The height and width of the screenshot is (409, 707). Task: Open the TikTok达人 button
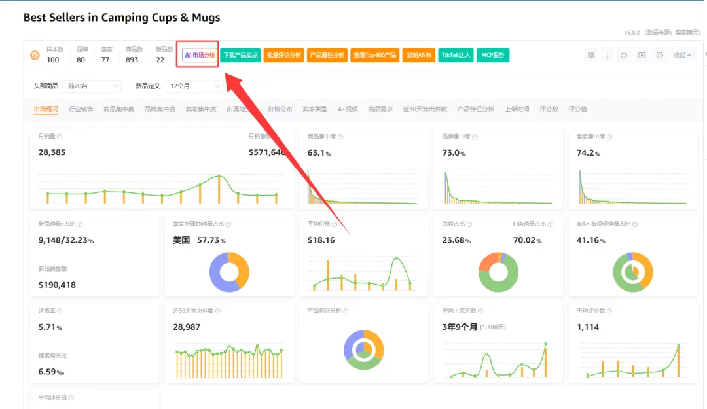(x=456, y=55)
